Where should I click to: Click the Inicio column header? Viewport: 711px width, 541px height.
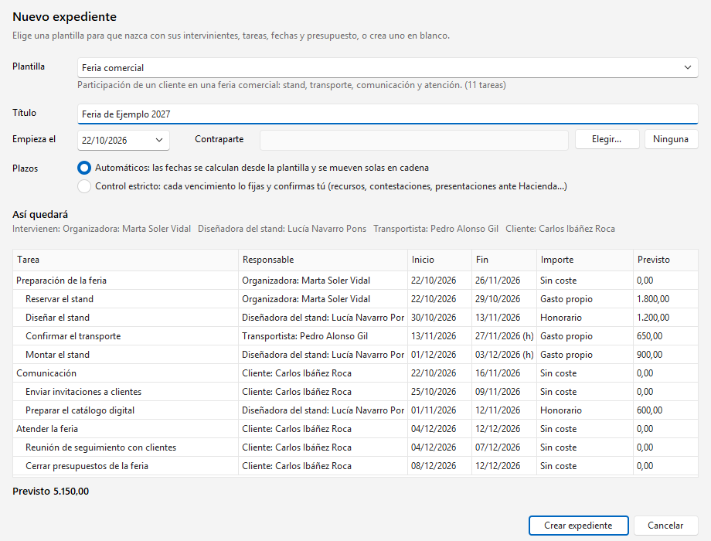tap(440, 260)
